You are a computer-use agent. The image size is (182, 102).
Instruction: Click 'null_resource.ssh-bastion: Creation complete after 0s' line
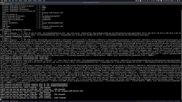click(34, 84)
